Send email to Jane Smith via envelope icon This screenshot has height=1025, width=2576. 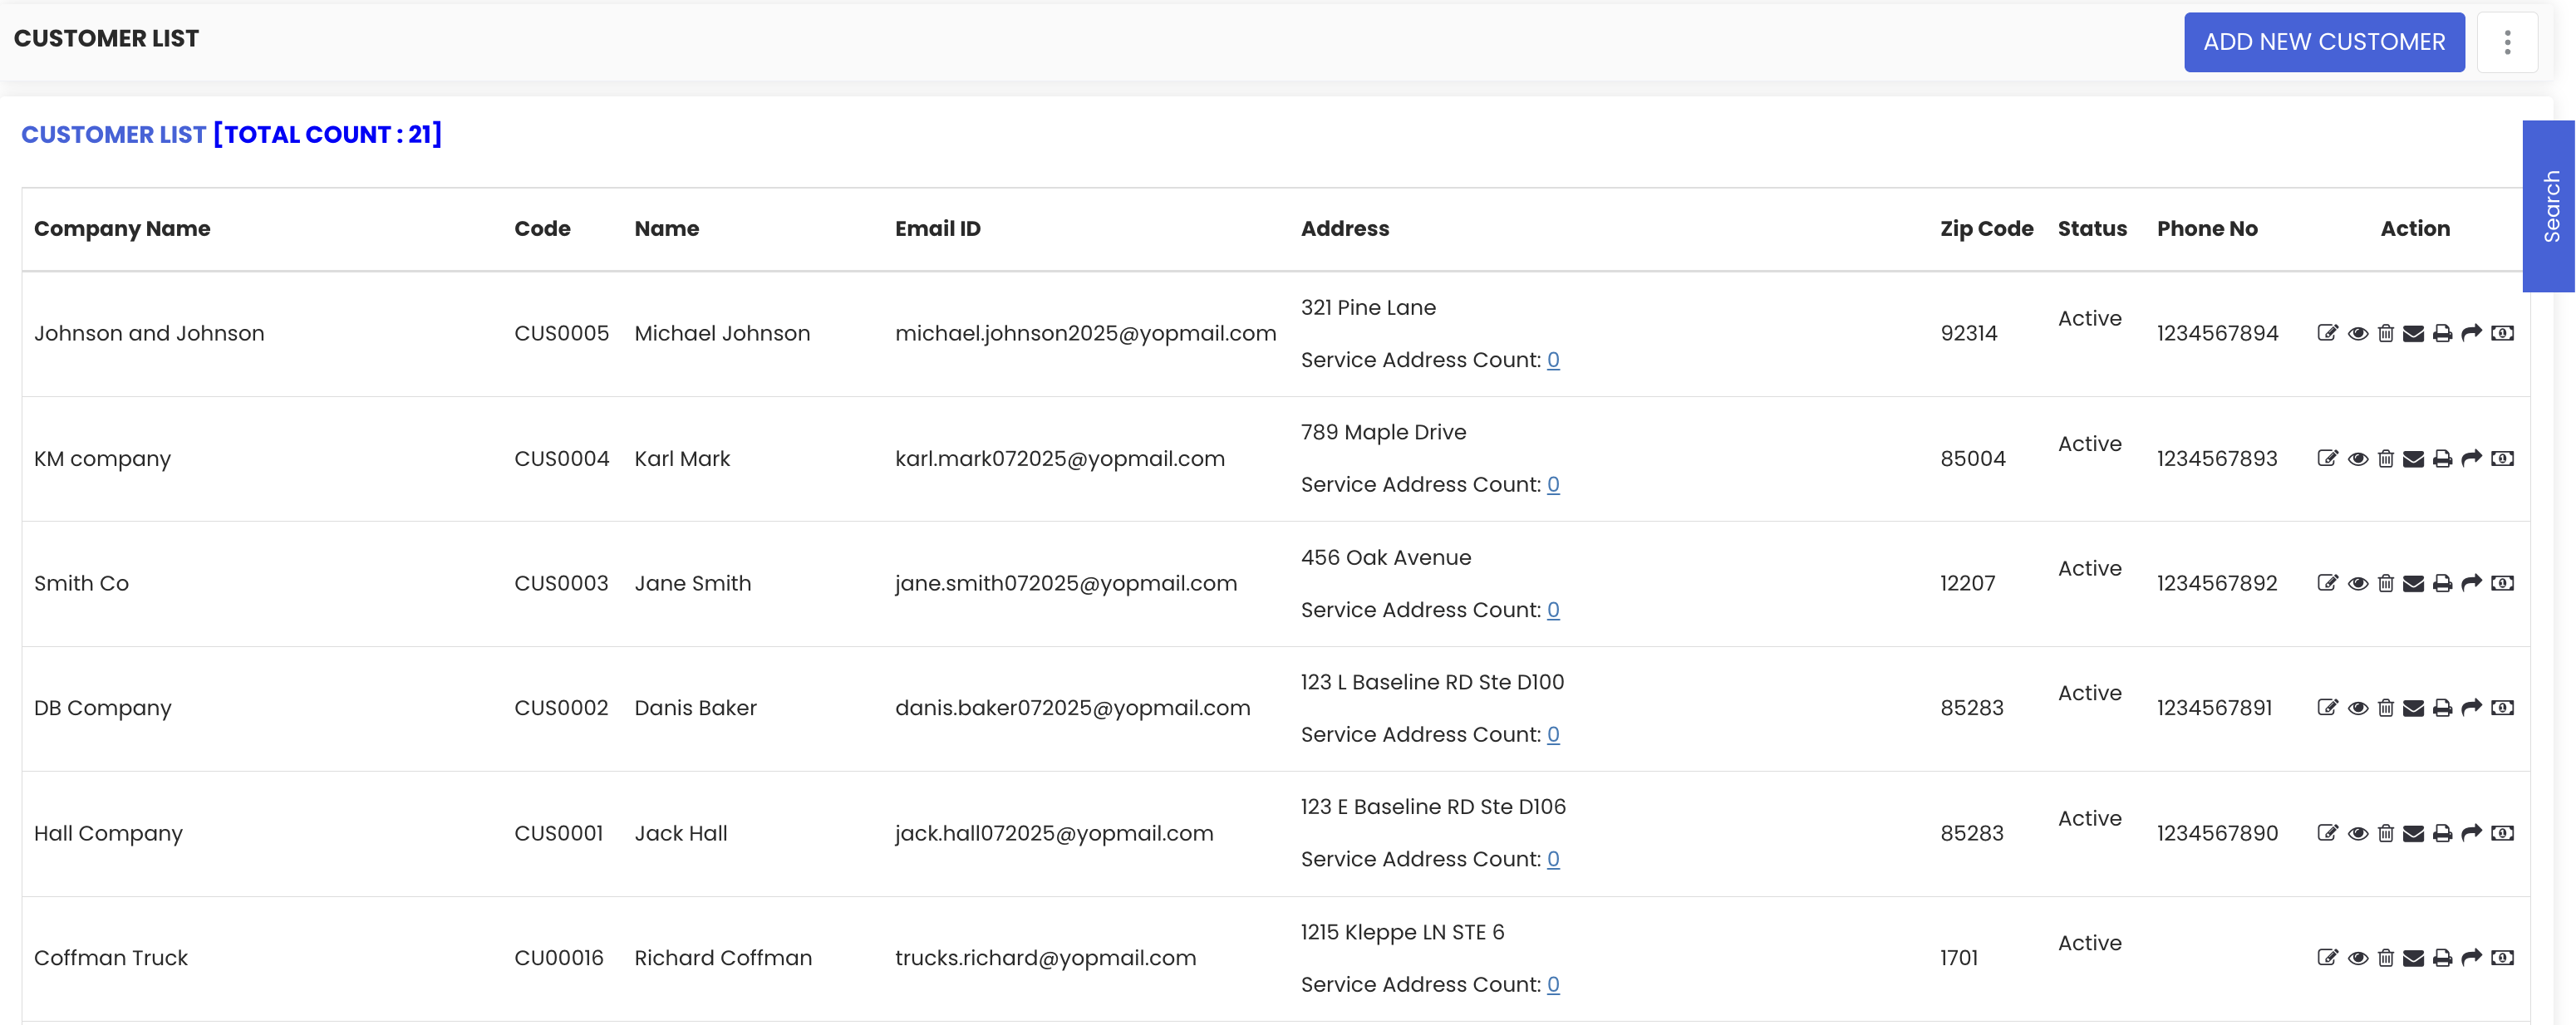pos(2413,583)
